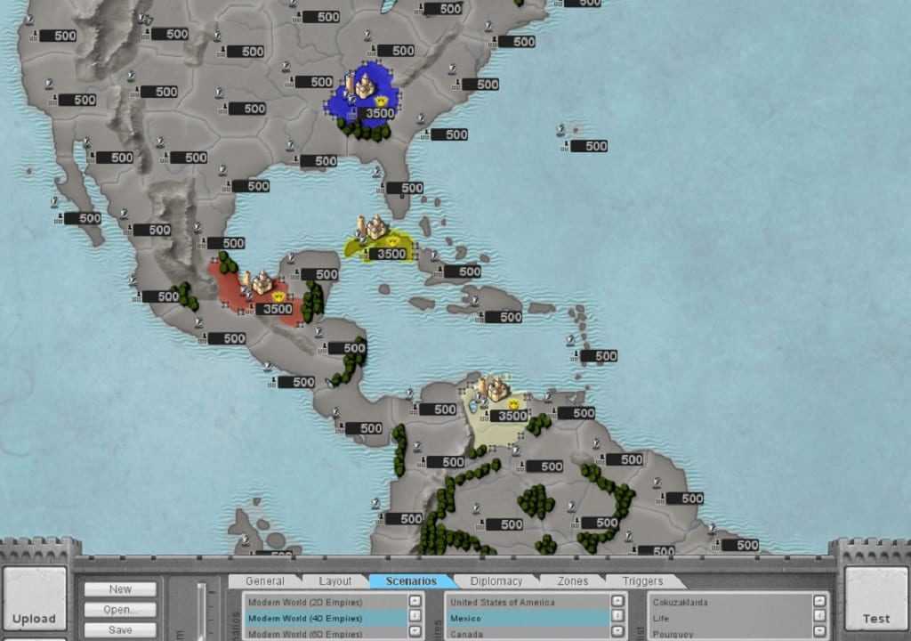Click the crown icon in the red territory
Screen dimensions: 911x641
coord(278,296)
